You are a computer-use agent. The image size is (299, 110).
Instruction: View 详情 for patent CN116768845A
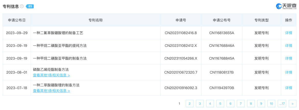point(289,58)
